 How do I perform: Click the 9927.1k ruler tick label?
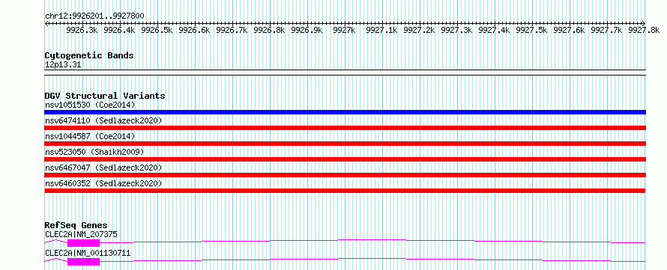tap(381, 30)
